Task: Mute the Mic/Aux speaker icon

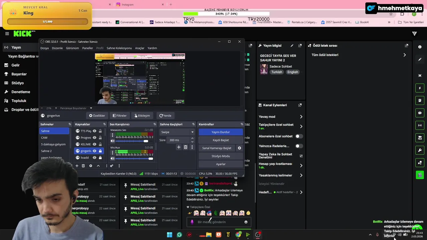Action: pos(112,158)
